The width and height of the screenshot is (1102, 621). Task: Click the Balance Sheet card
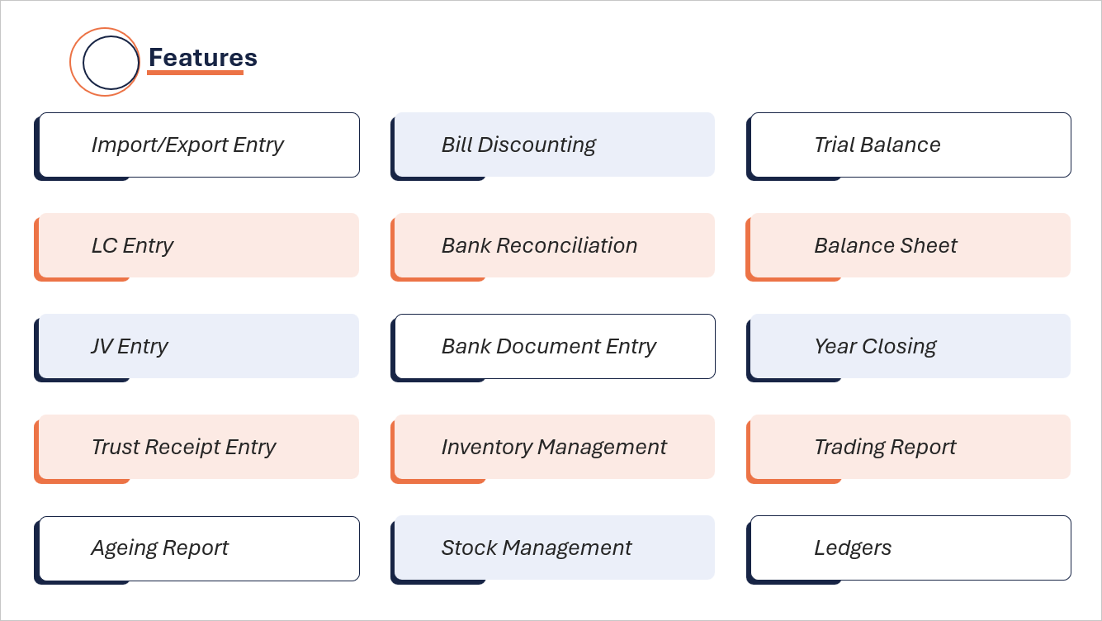click(910, 245)
